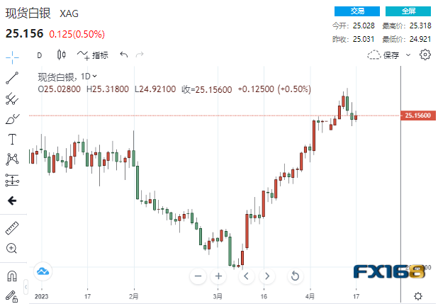The height and width of the screenshot is (304, 438).
Task: Open the D time interval selector
Action: click(x=39, y=55)
